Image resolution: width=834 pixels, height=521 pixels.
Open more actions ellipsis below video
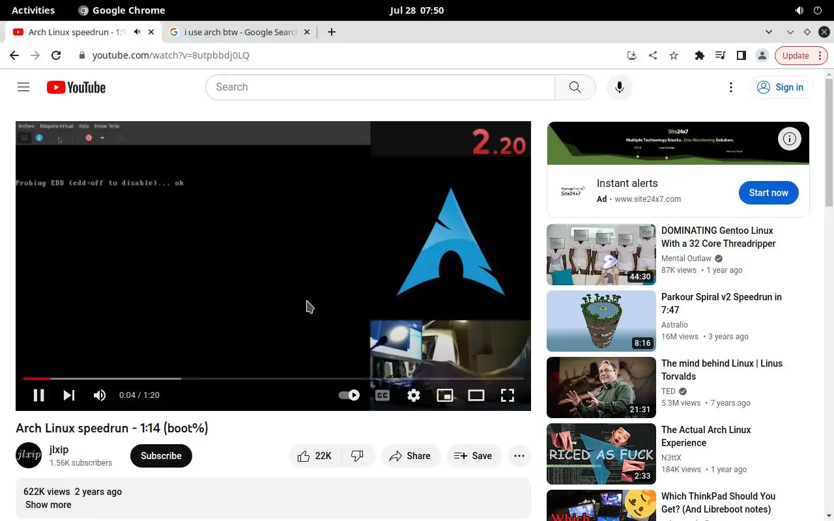519,456
